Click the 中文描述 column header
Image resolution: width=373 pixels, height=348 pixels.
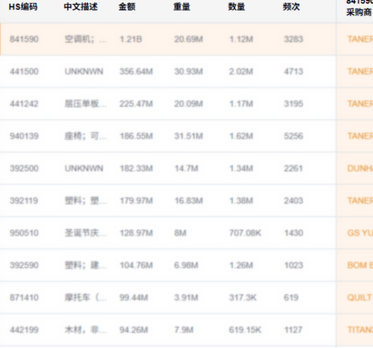pos(80,7)
